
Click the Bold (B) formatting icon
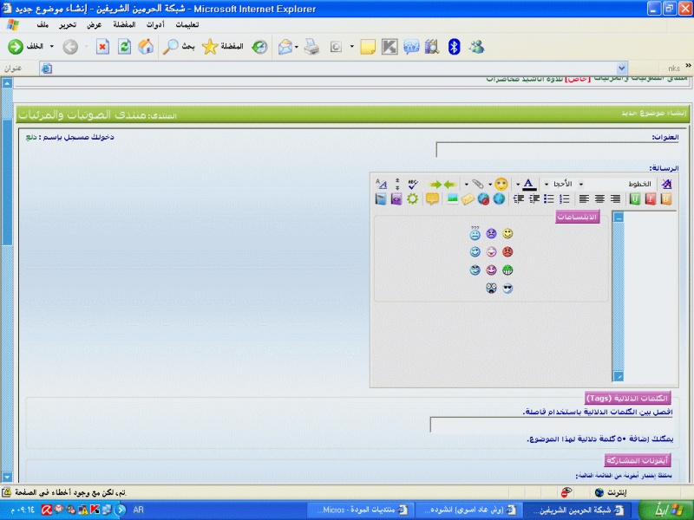(666, 199)
